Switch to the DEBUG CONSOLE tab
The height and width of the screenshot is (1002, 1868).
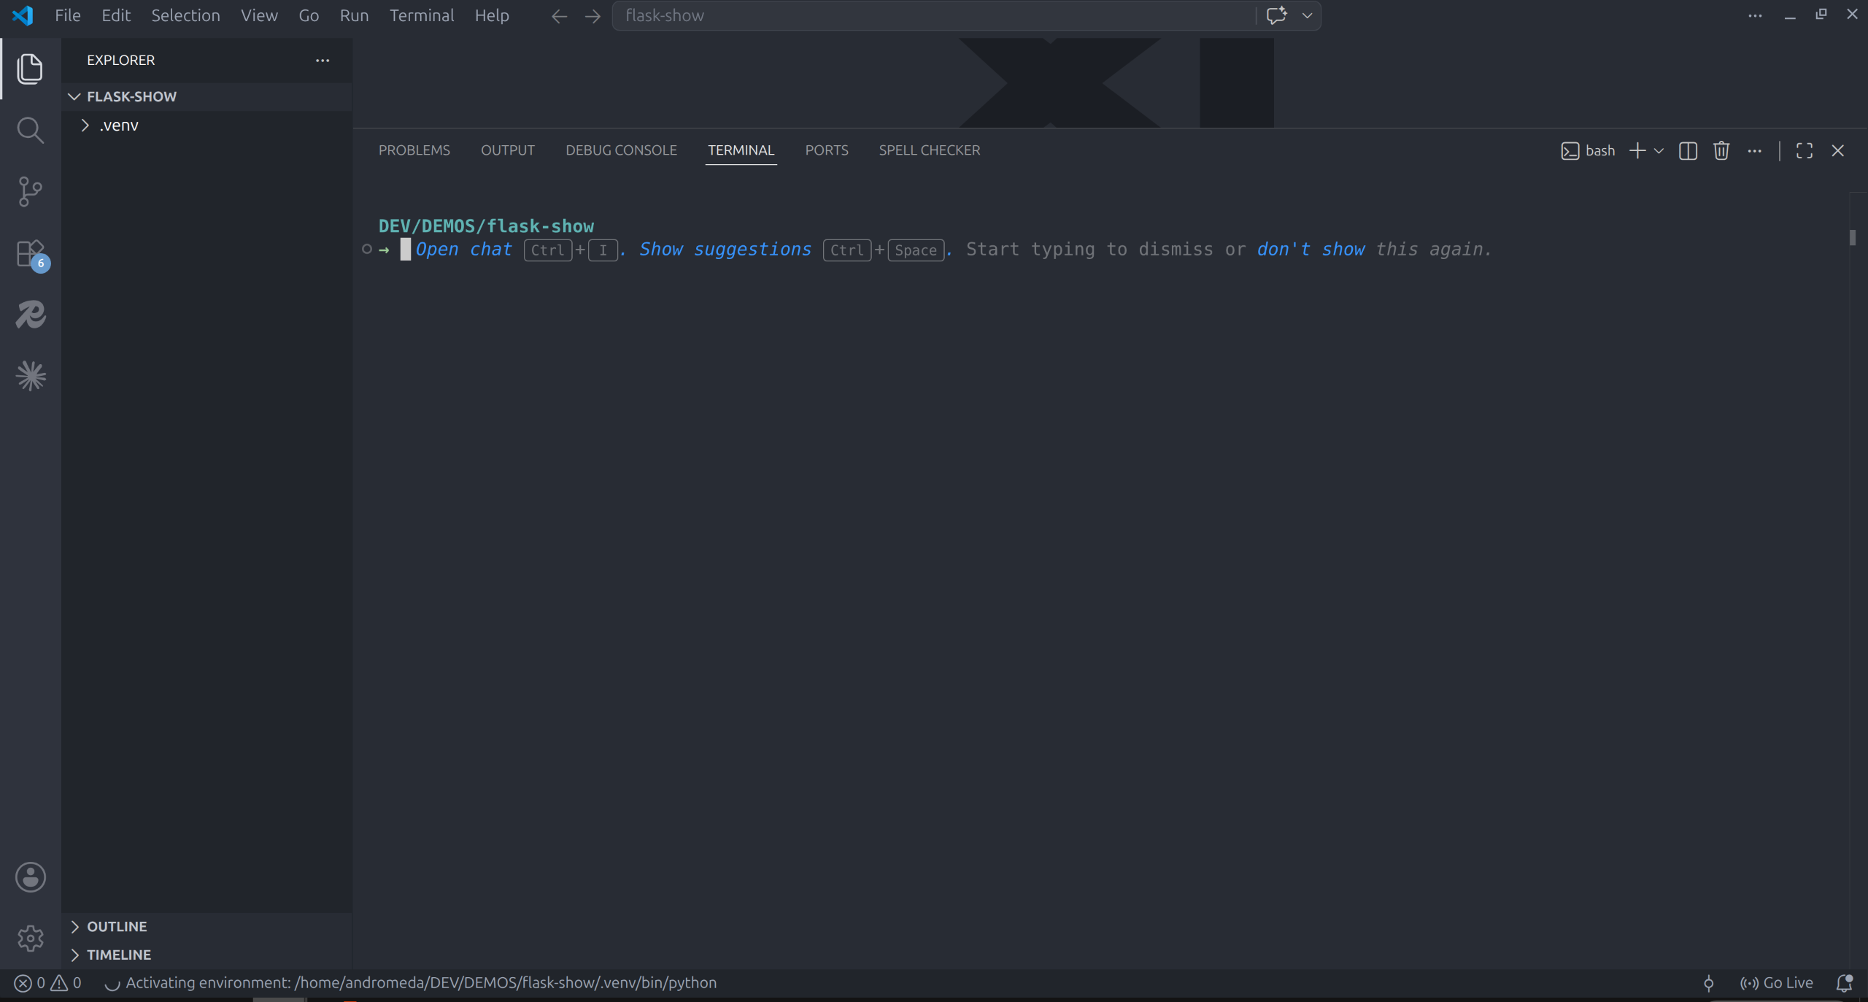point(621,150)
